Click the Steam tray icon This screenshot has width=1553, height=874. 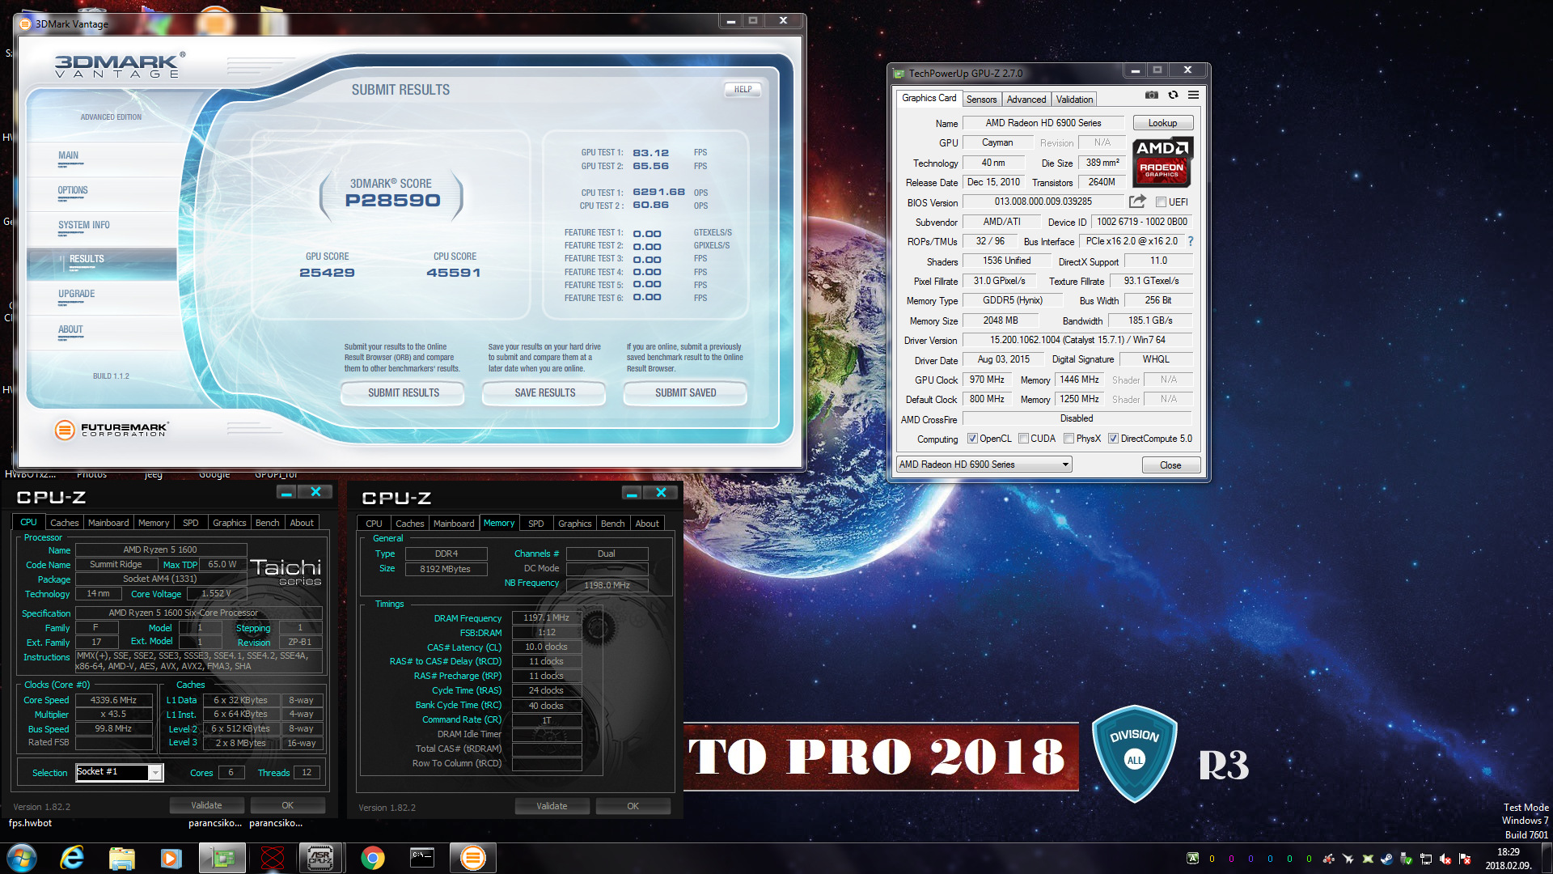click(x=1387, y=859)
